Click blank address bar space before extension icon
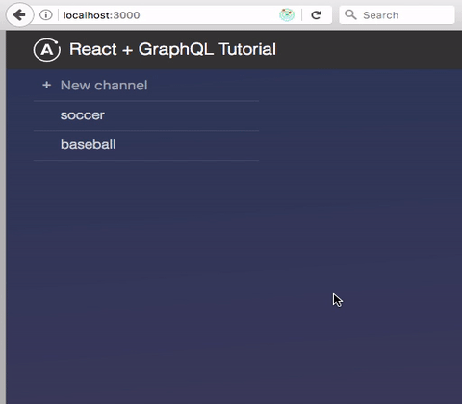This screenshot has width=462, height=404. [209, 15]
